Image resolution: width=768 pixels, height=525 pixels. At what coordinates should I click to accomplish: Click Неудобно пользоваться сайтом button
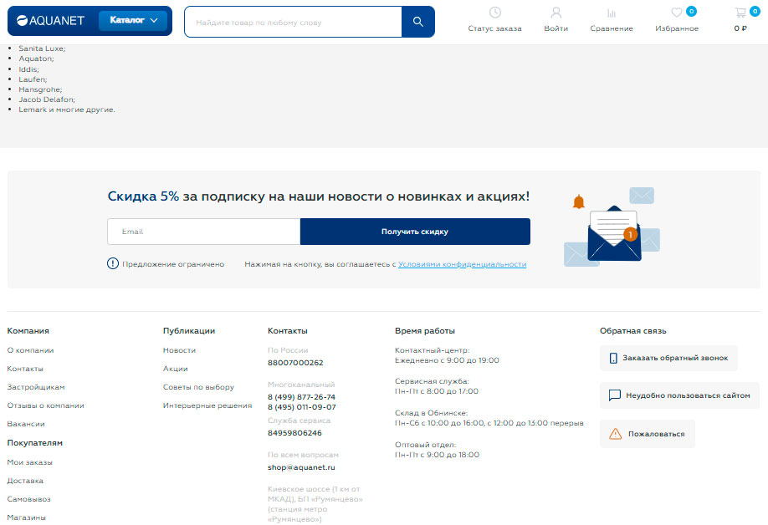[x=679, y=395]
